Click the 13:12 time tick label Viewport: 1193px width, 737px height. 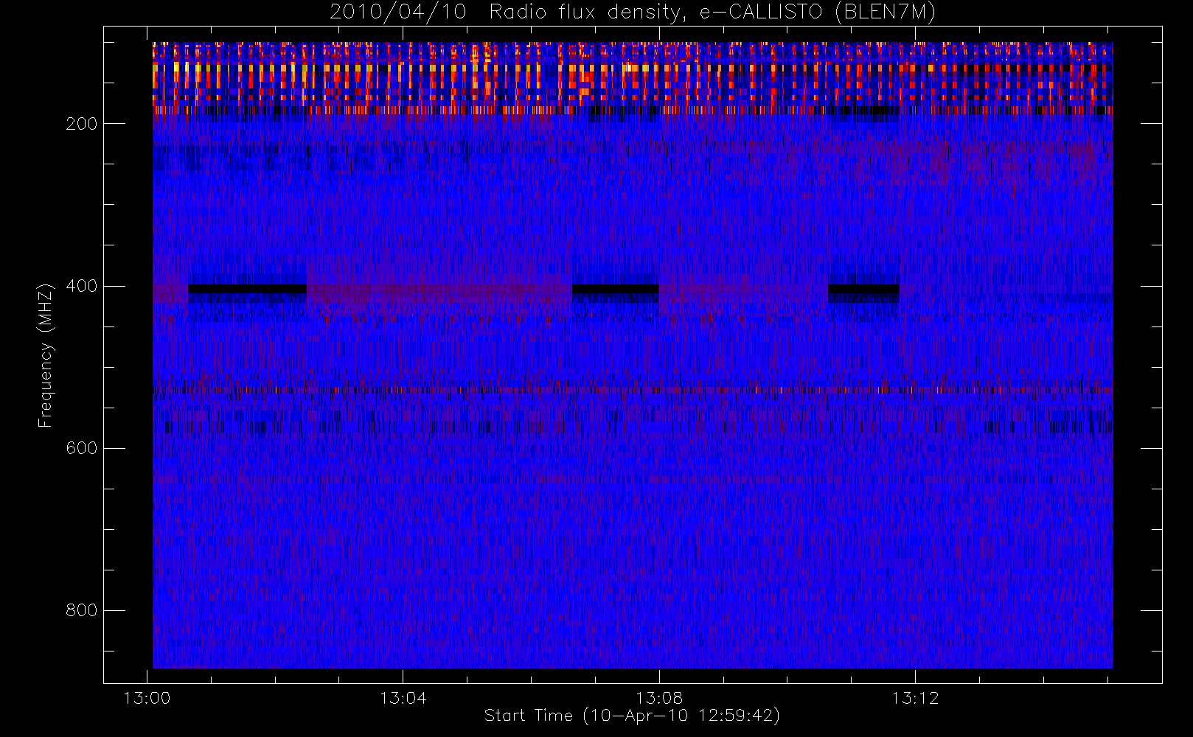(915, 698)
